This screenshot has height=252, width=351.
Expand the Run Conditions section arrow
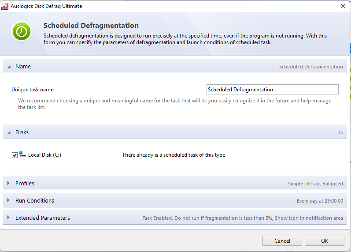[x=8, y=200]
